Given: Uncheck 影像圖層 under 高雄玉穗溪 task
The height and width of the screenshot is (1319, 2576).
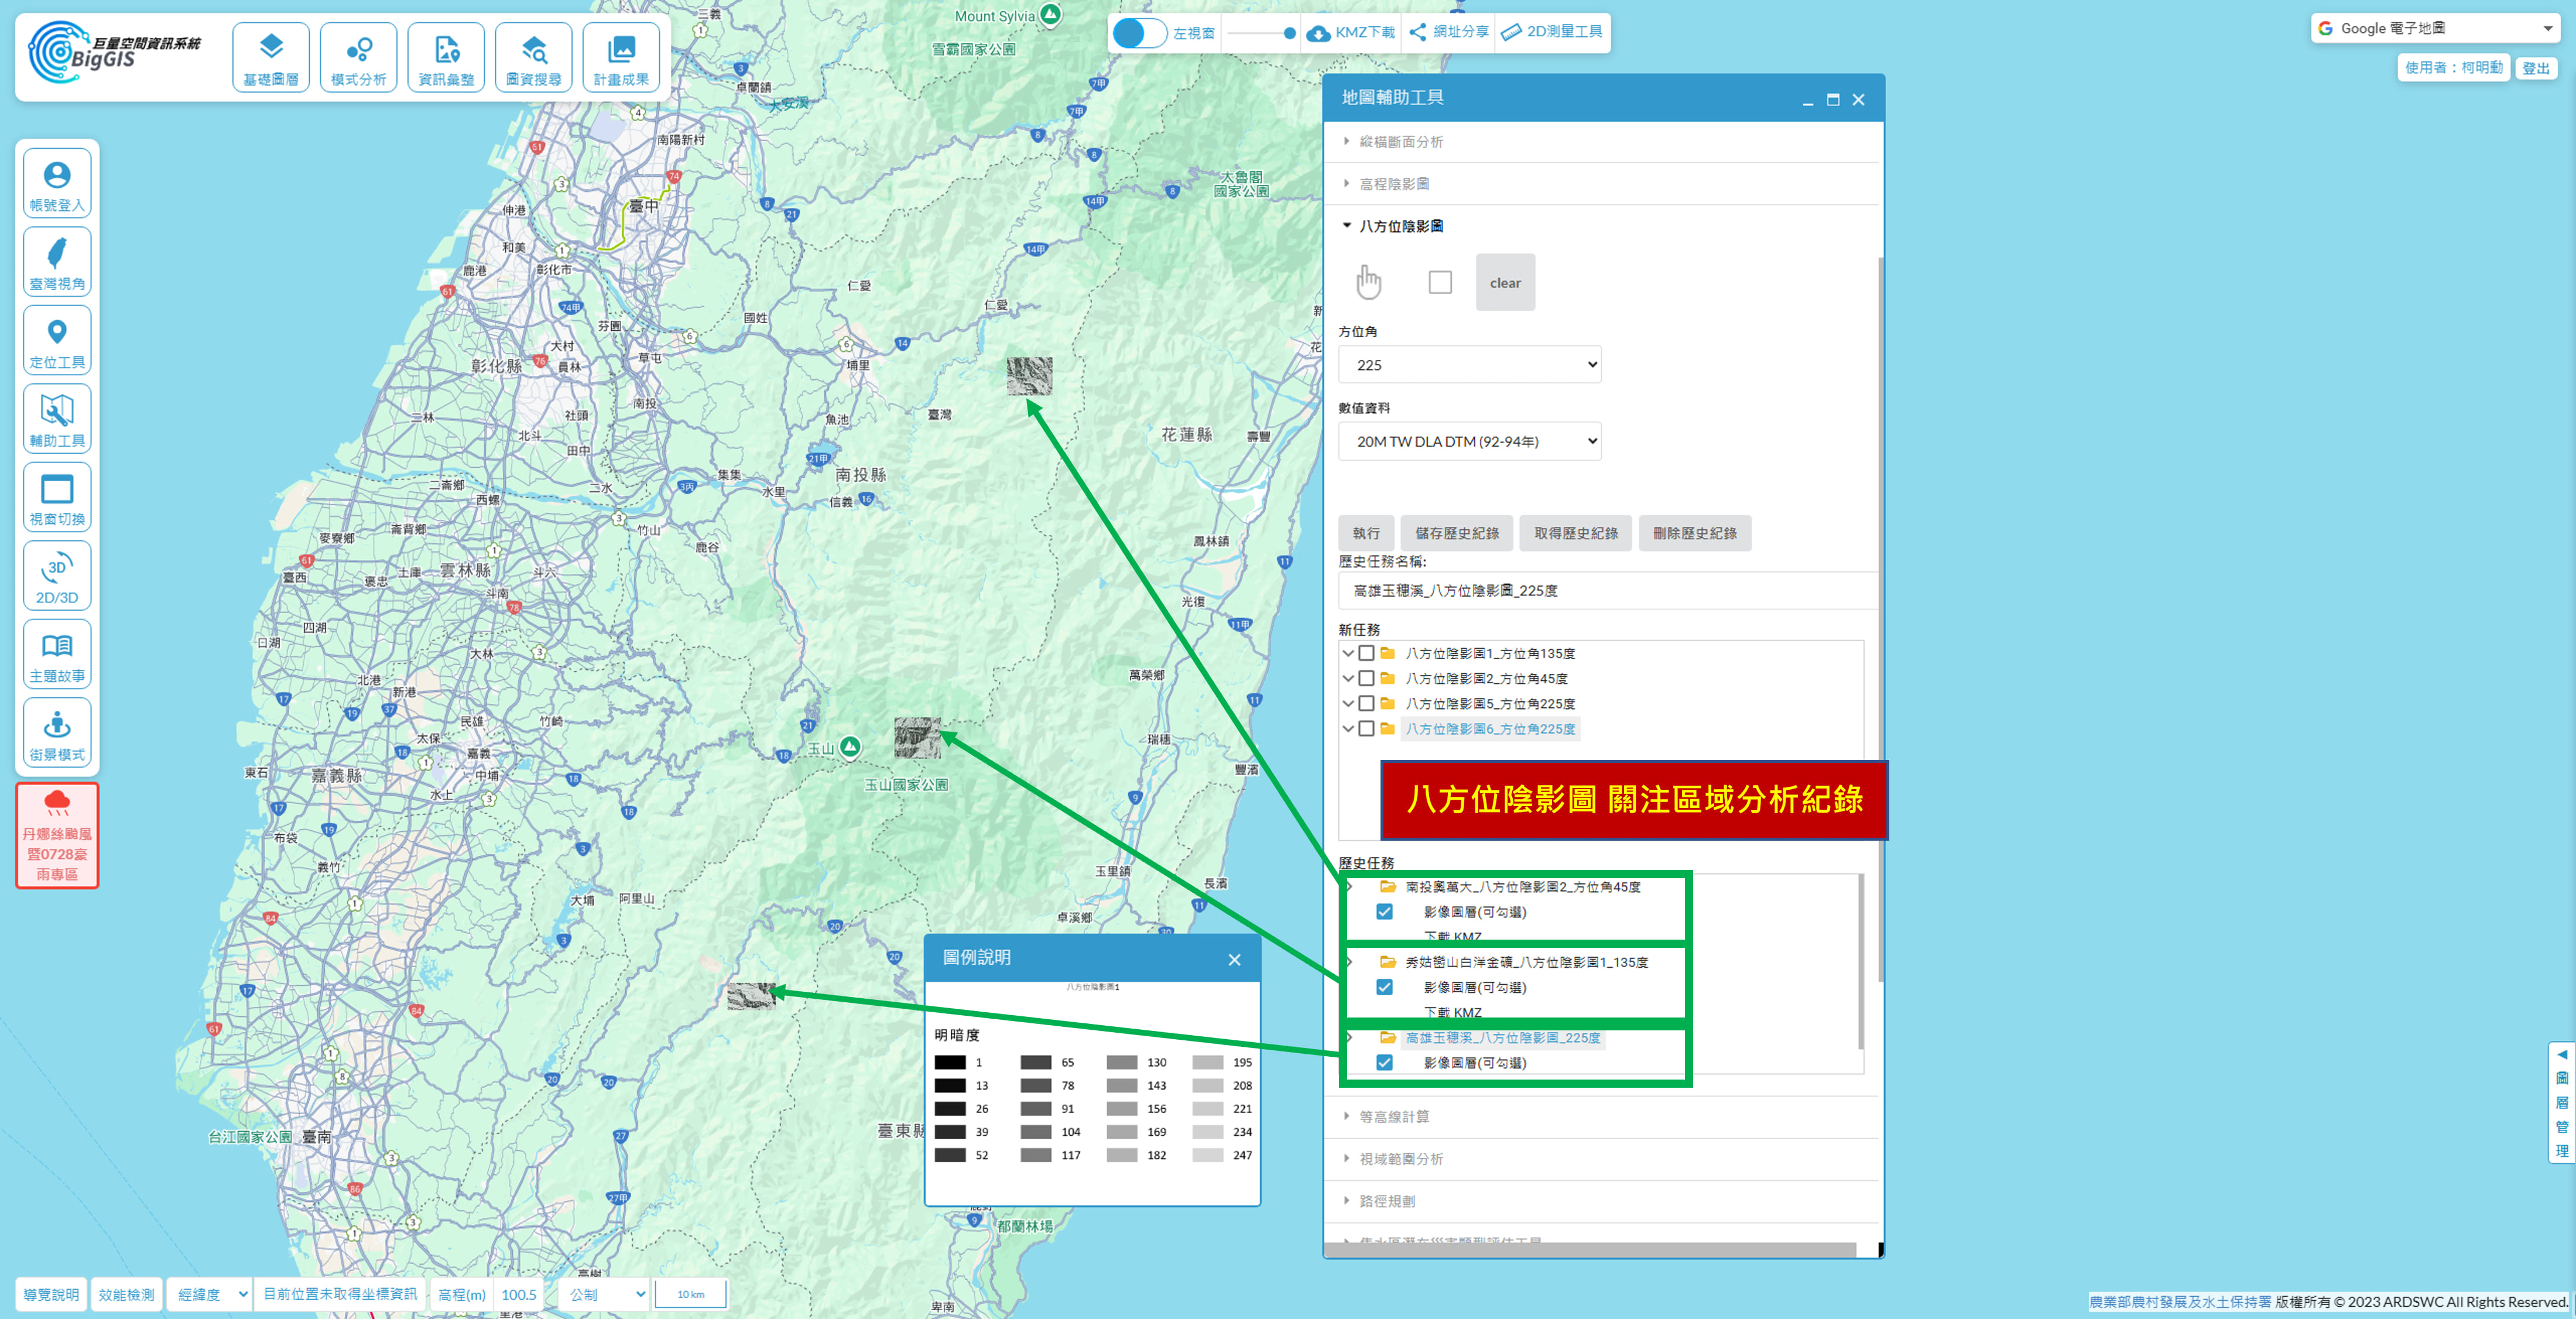Looking at the screenshot, I should point(1384,1062).
